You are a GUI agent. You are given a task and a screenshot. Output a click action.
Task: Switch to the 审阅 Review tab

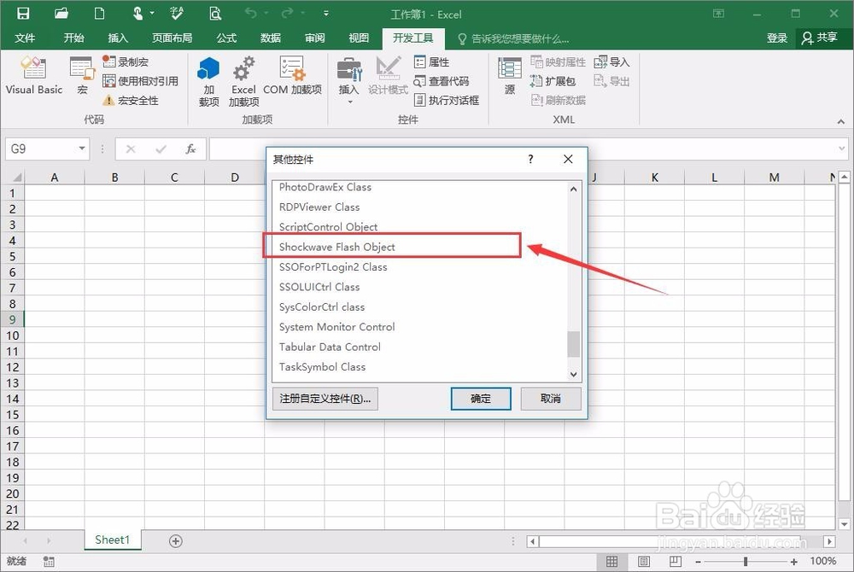click(315, 38)
